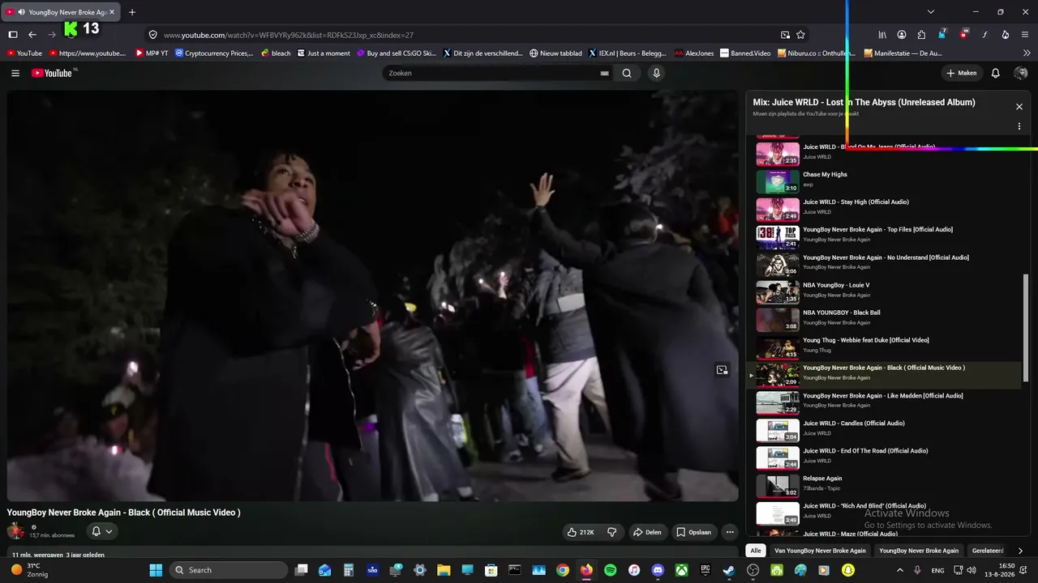Select Juice WRLD - End Of The Road

click(x=884, y=457)
